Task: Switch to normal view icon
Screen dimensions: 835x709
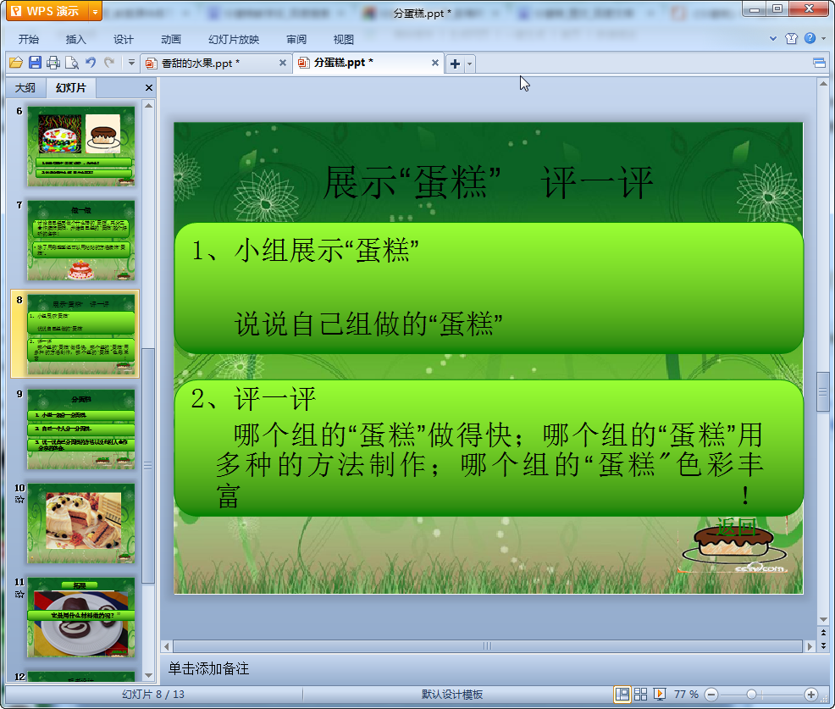Action: [622, 694]
